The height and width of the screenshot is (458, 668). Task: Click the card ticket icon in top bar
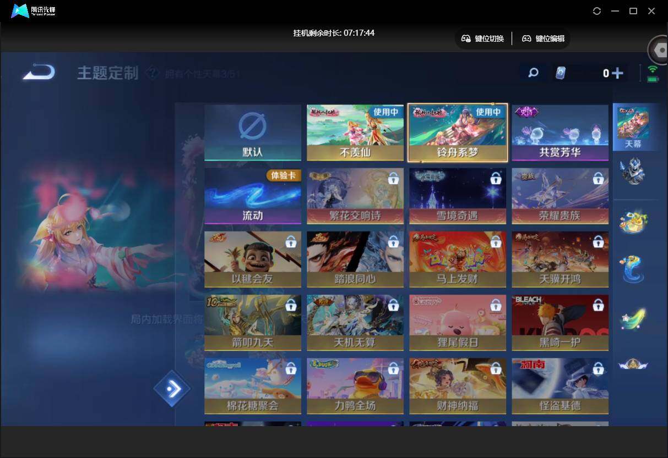coord(561,73)
